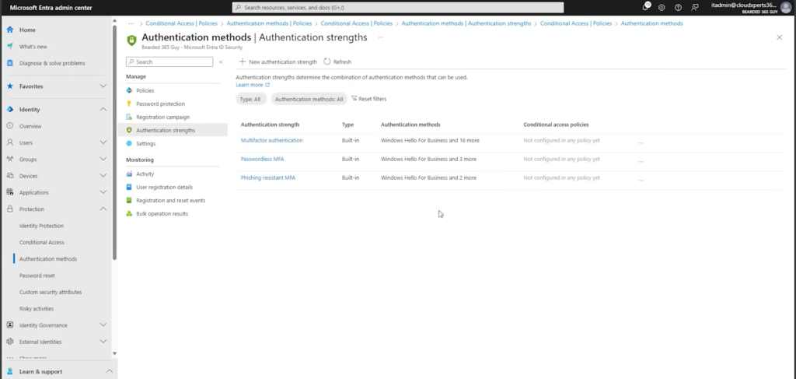This screenshot has width=796, height=379.
Task: Click the Users icon in sidebar
Action: pyautogui.click(x=9, y=142)
